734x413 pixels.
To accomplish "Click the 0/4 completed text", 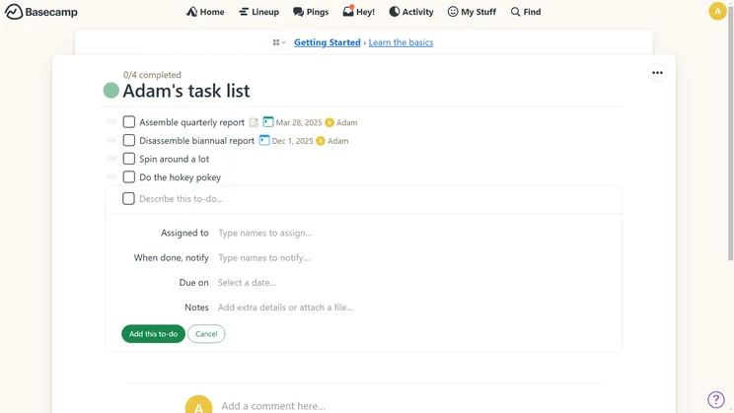I will point(152,75).
